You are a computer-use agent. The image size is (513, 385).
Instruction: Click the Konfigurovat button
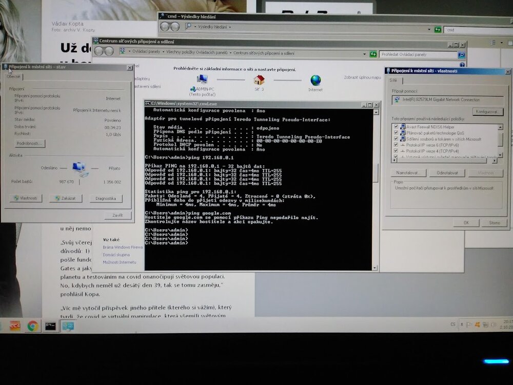(x=488, y=111)
